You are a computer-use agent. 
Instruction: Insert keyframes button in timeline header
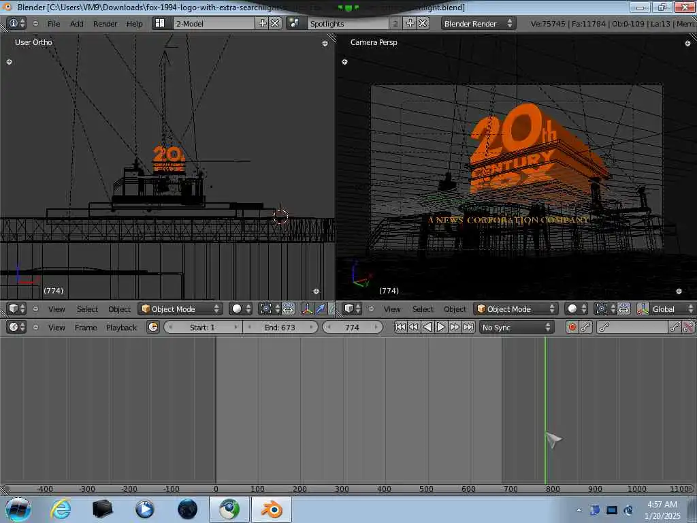coord(675,328)
